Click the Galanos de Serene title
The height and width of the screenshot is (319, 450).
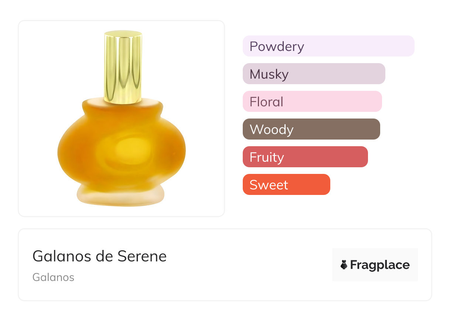(x=99, y=256)
